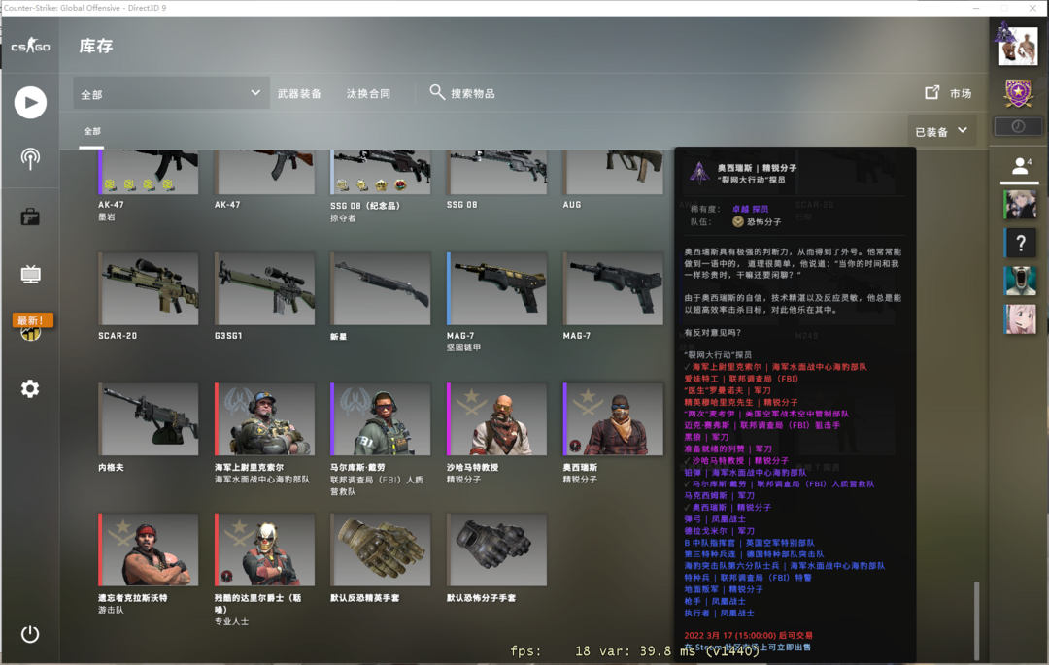Expand the 全部 category dropdown
This screenshot has width=1049, height=665.
tap(171, 93)
